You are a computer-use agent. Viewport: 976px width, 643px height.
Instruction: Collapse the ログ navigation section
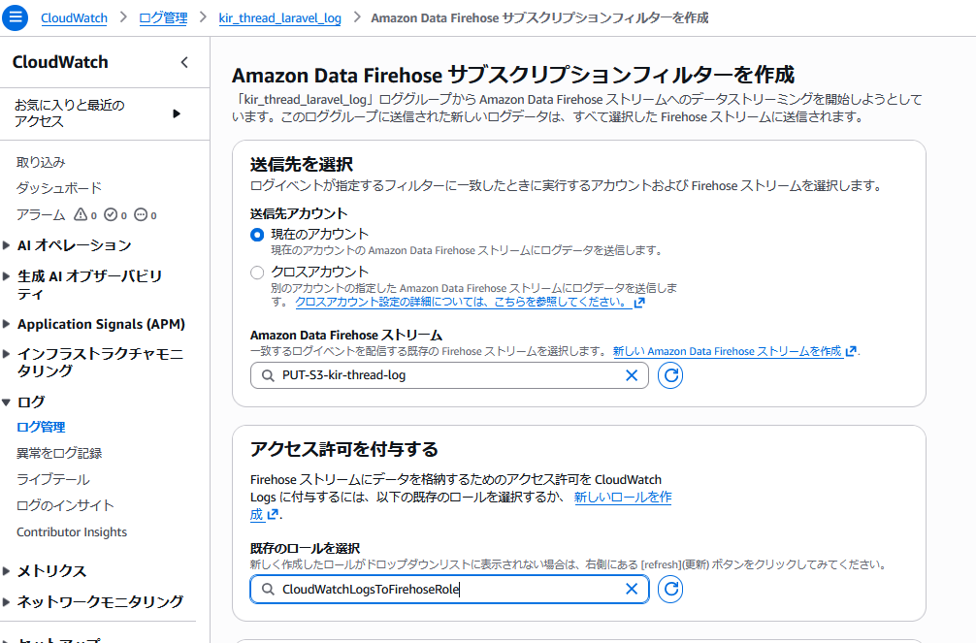(8, 402)
